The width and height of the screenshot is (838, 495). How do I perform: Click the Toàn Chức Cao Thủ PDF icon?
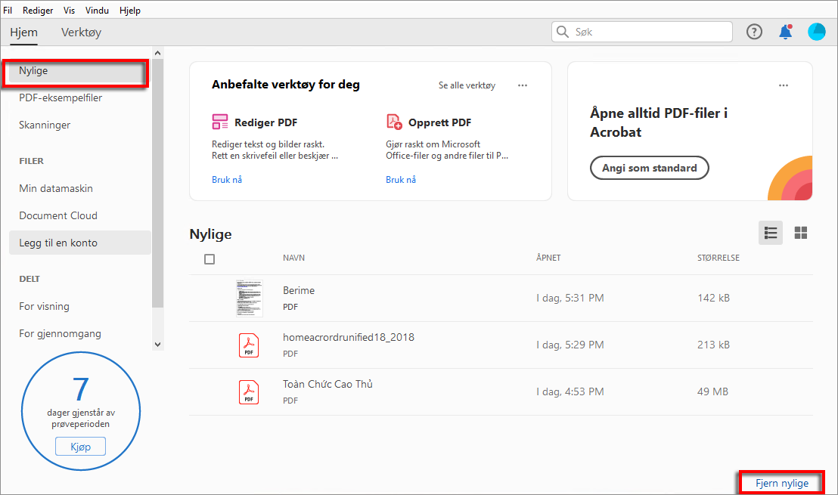coord(249,391)
